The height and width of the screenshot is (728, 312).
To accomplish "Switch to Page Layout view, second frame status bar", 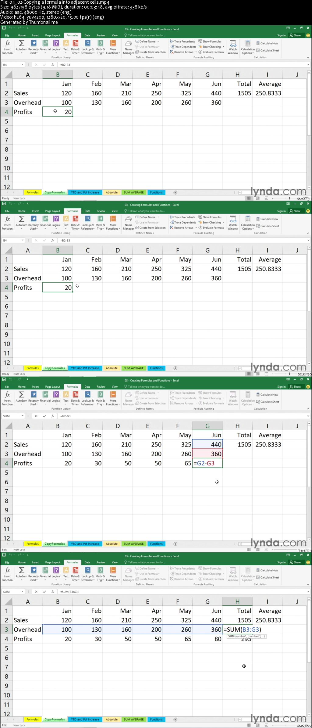I will (x=258, y=374).
